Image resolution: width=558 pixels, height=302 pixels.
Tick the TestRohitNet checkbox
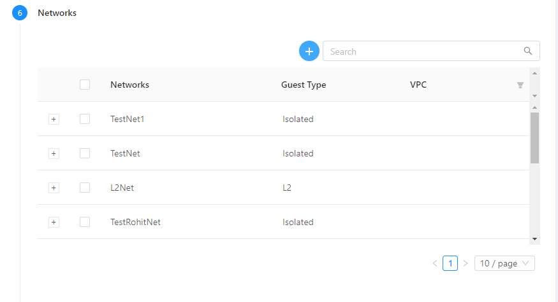click(x=85, y=222)
